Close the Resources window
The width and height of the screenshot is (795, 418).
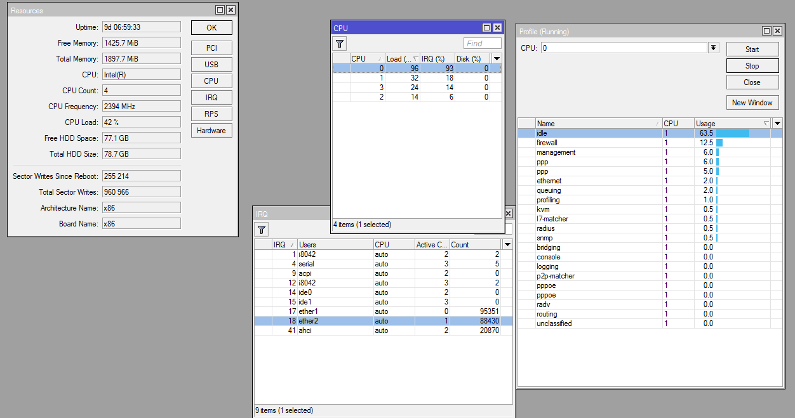pyautogui.click(x=230, y=10)
